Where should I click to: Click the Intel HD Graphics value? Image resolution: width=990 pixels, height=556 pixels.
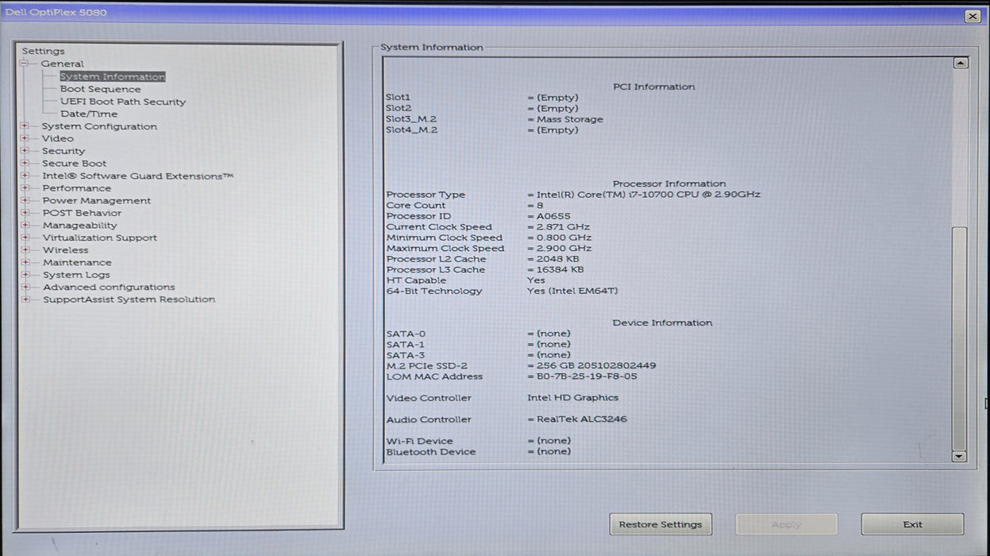(572, 398)
